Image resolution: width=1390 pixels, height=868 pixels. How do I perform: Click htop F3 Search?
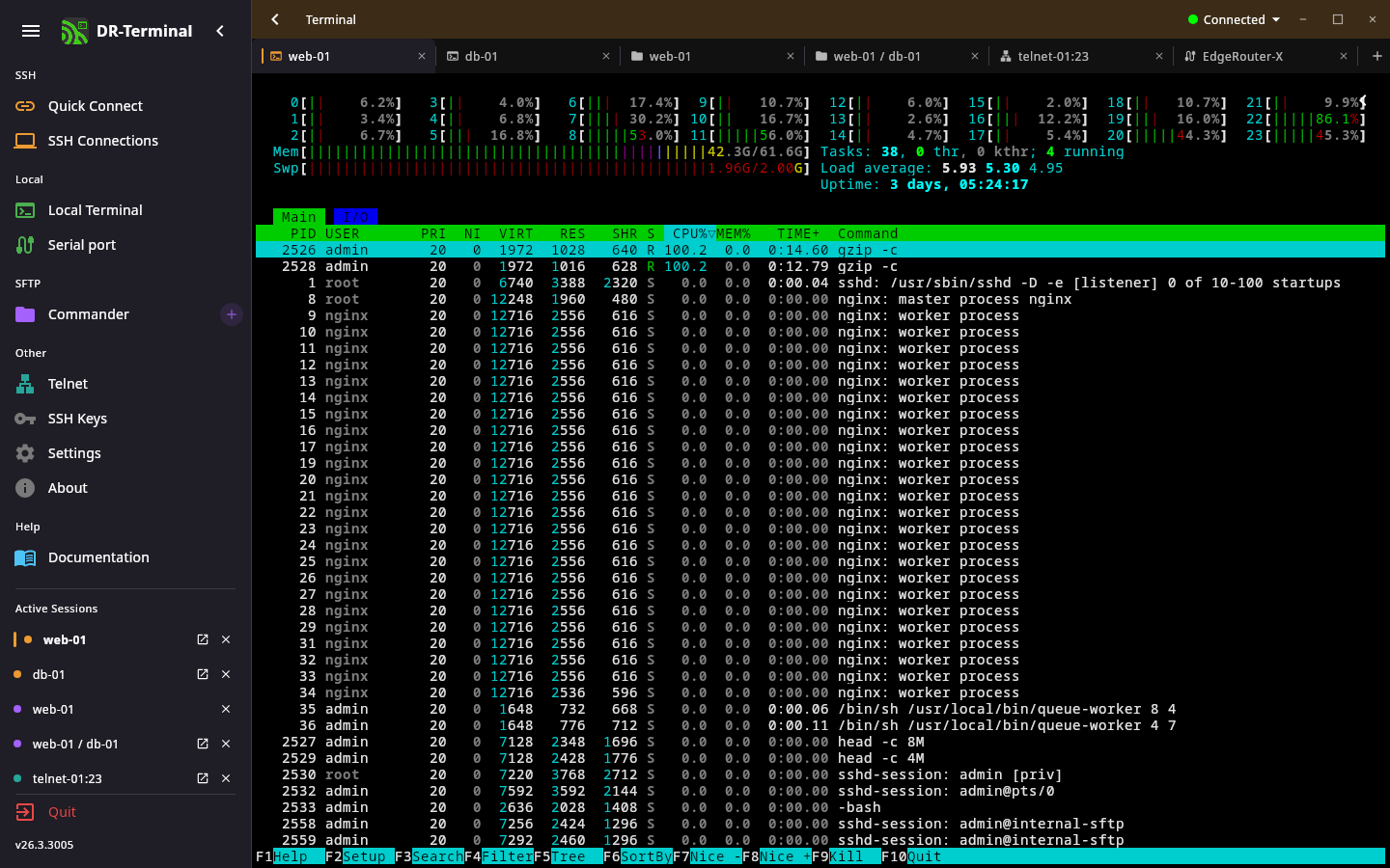coord(429,856)
